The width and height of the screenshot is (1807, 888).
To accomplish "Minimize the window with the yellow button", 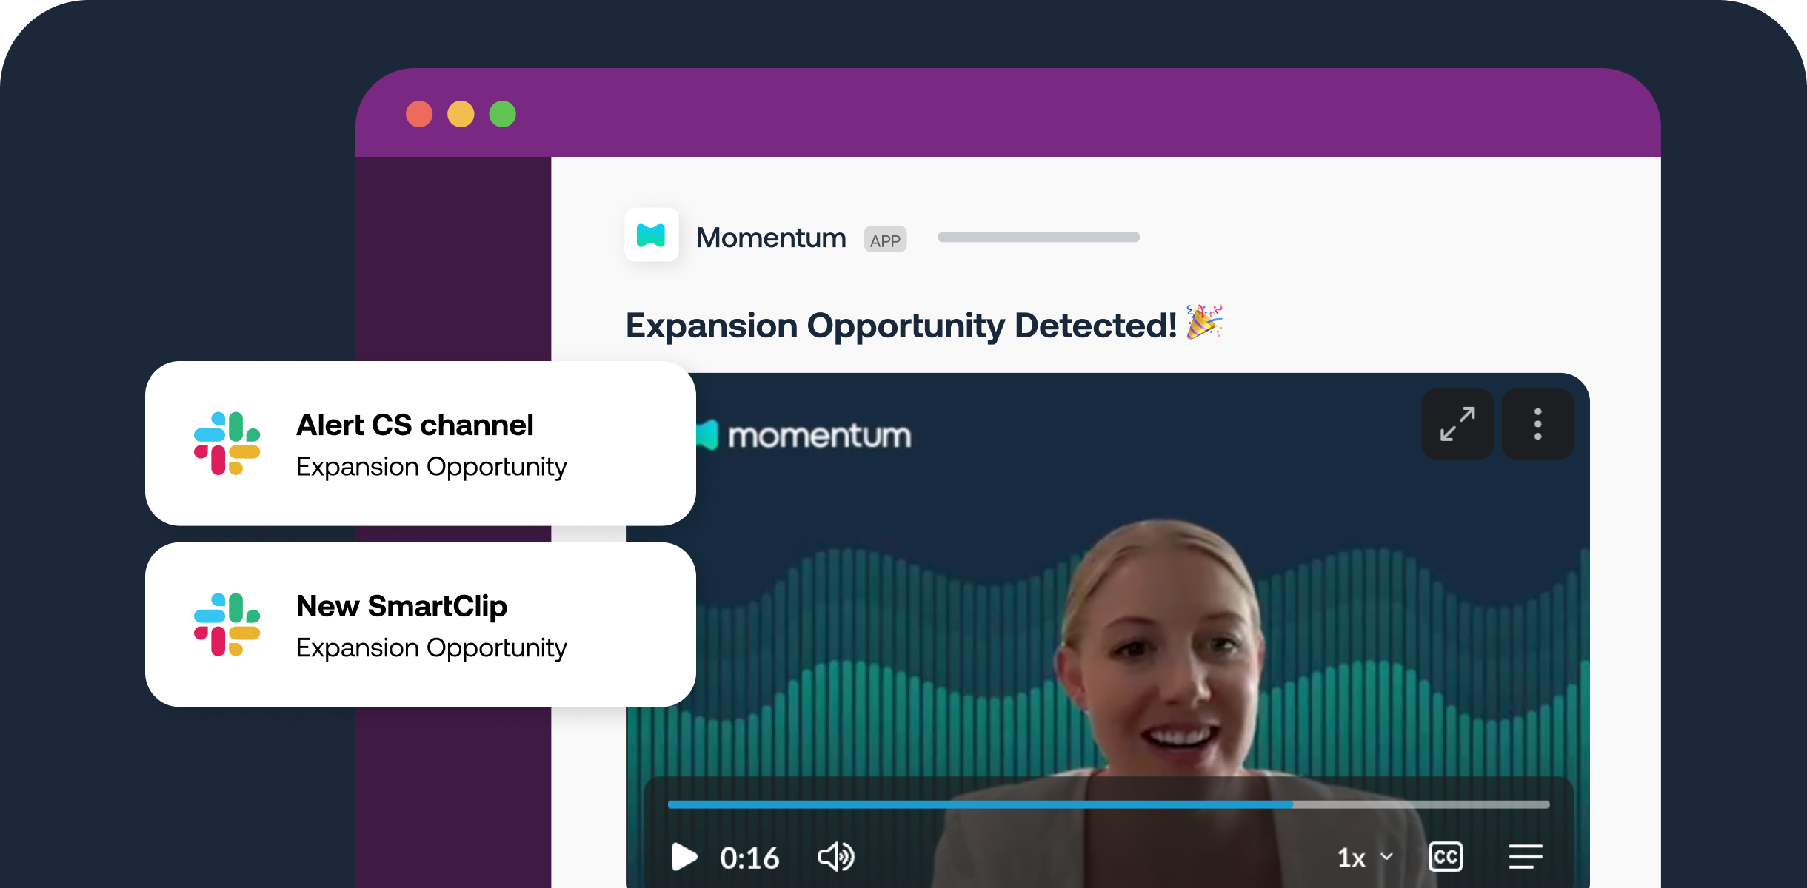I will click(x=461, y=114).
